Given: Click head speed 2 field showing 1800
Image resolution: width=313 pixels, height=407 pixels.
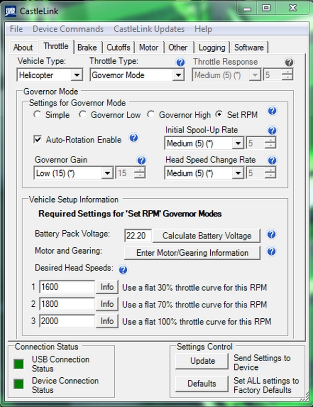Looking at the screenshot, I should click(67, 304).
